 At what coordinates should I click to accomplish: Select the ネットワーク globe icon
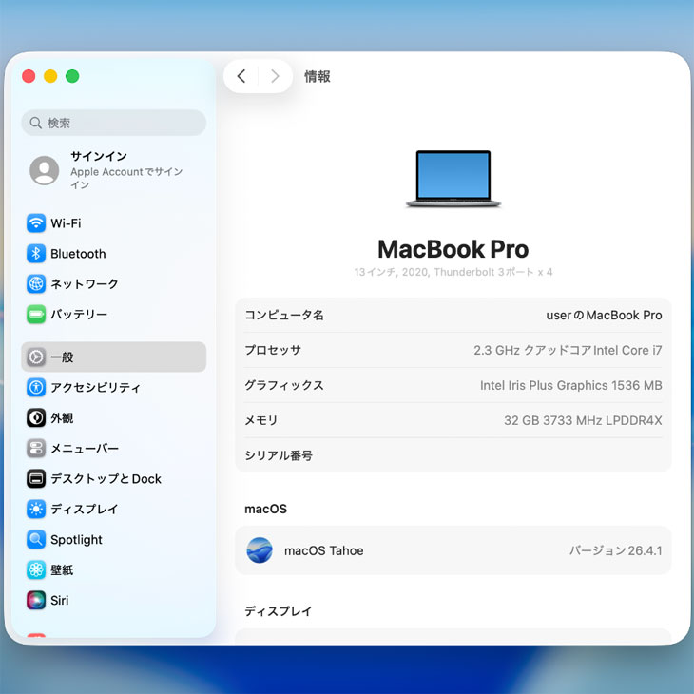tap(36, 284)
